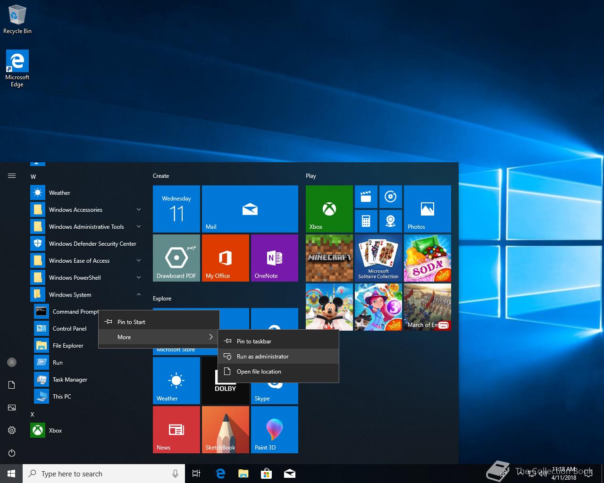Click the Create group heading
604x483 pixels.
click(161, 175)
